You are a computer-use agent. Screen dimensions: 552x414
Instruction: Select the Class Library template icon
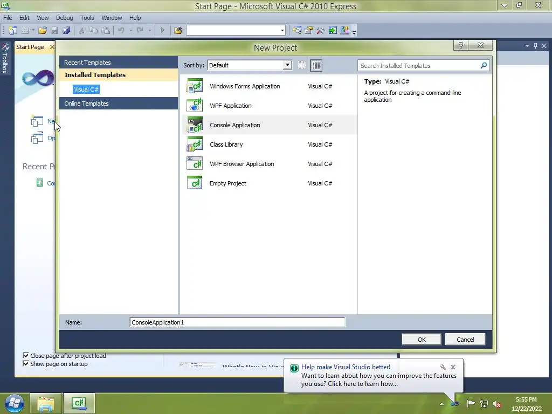coord(195,144)
